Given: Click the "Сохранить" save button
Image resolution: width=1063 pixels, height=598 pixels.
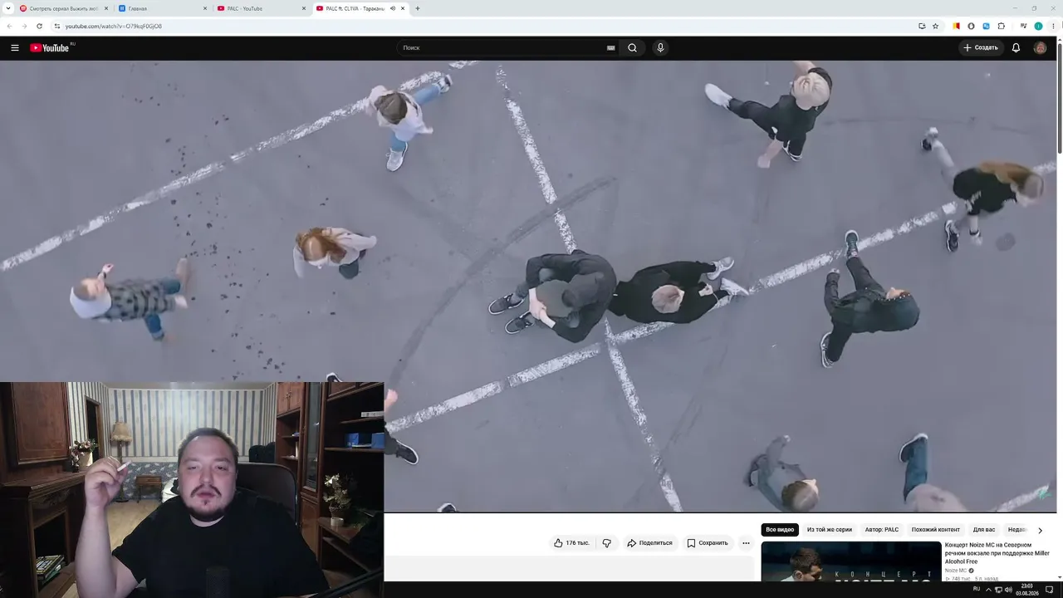Looking at the screenshot, I should coord(708,543).
